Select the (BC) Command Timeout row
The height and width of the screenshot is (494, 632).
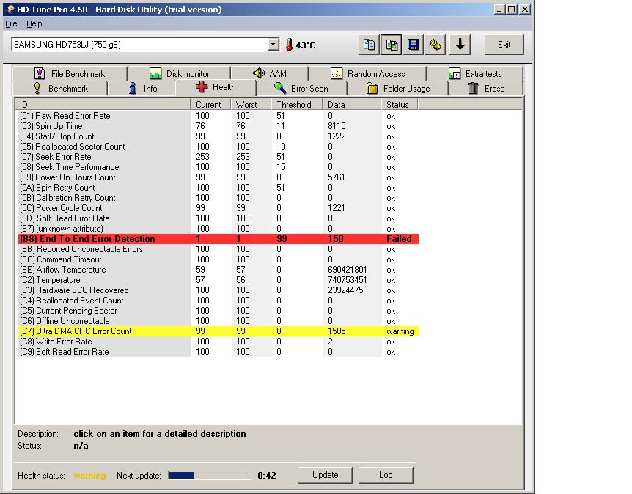pyautogui.click(x=218, y=259)
